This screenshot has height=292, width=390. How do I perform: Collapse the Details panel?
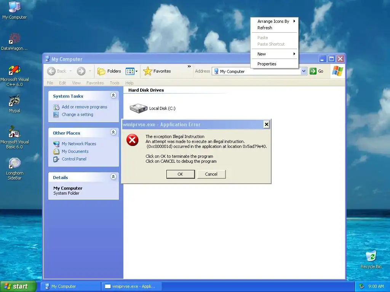(113, 176)
